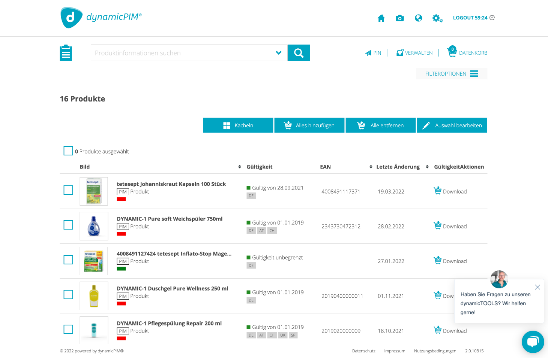Open the Datenkorb basket icon
This screenshot has width=548, height=358.
(x=452, y=52)
